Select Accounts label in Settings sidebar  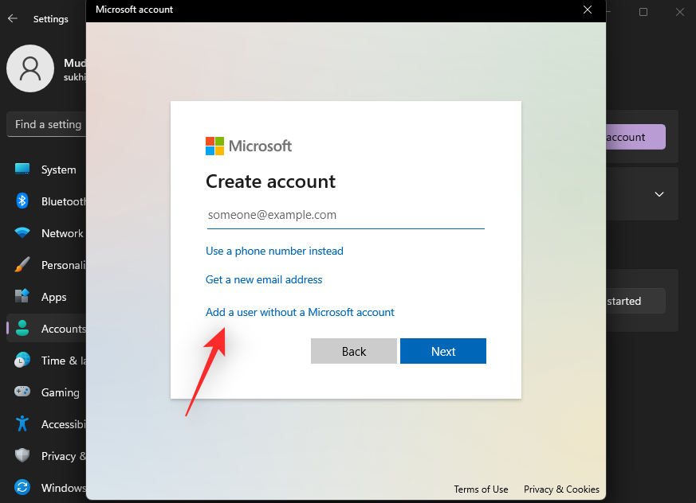(x=64, y=329)
